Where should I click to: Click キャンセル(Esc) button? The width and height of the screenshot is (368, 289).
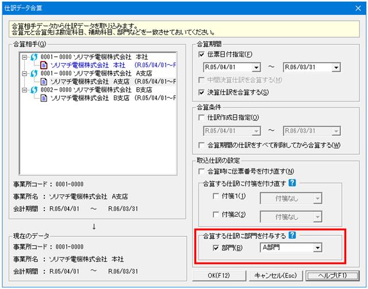tap(275, 276)
